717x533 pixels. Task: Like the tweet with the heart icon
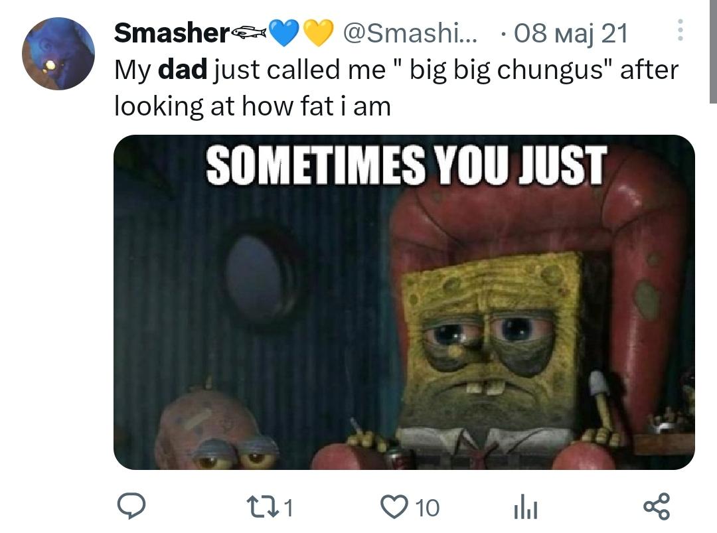(x=394, y=507)
